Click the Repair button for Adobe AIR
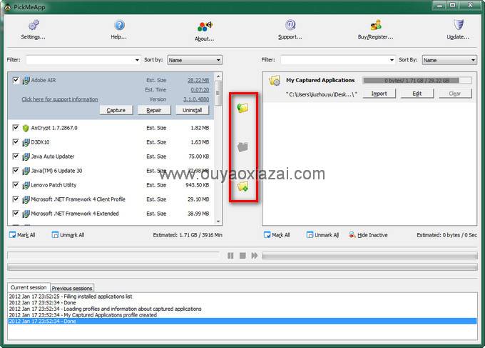 tap(154, 110)
